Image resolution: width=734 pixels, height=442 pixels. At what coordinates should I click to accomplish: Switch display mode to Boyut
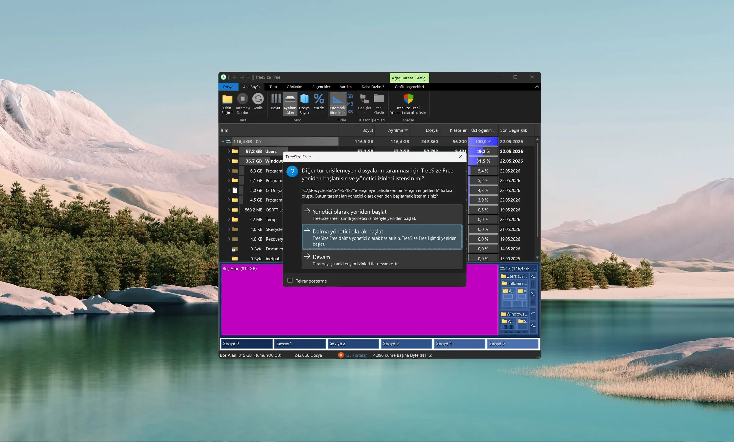pyautogui.click(x=276, y=102)
